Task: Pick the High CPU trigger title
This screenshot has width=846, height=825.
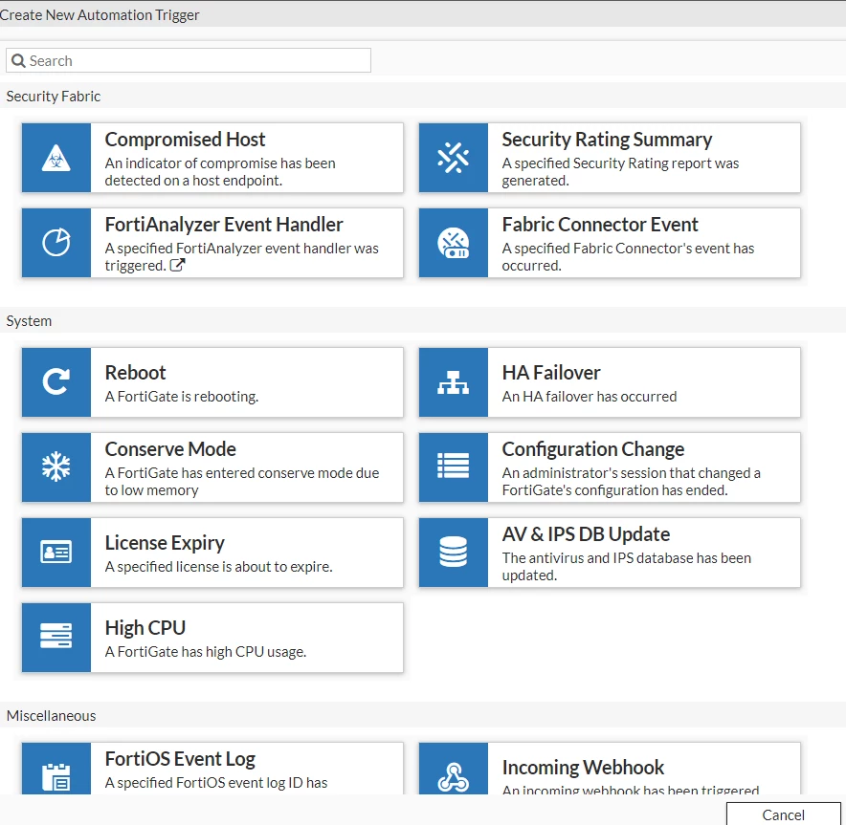Action: pos(145,628)
